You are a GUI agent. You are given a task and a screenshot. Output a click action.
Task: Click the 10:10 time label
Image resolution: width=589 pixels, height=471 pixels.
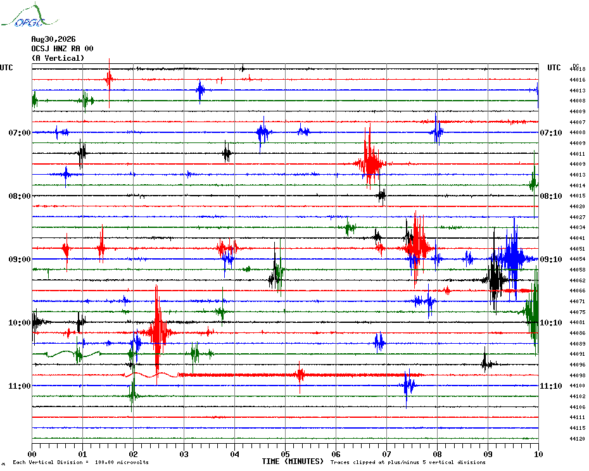(x=551, y=323)
